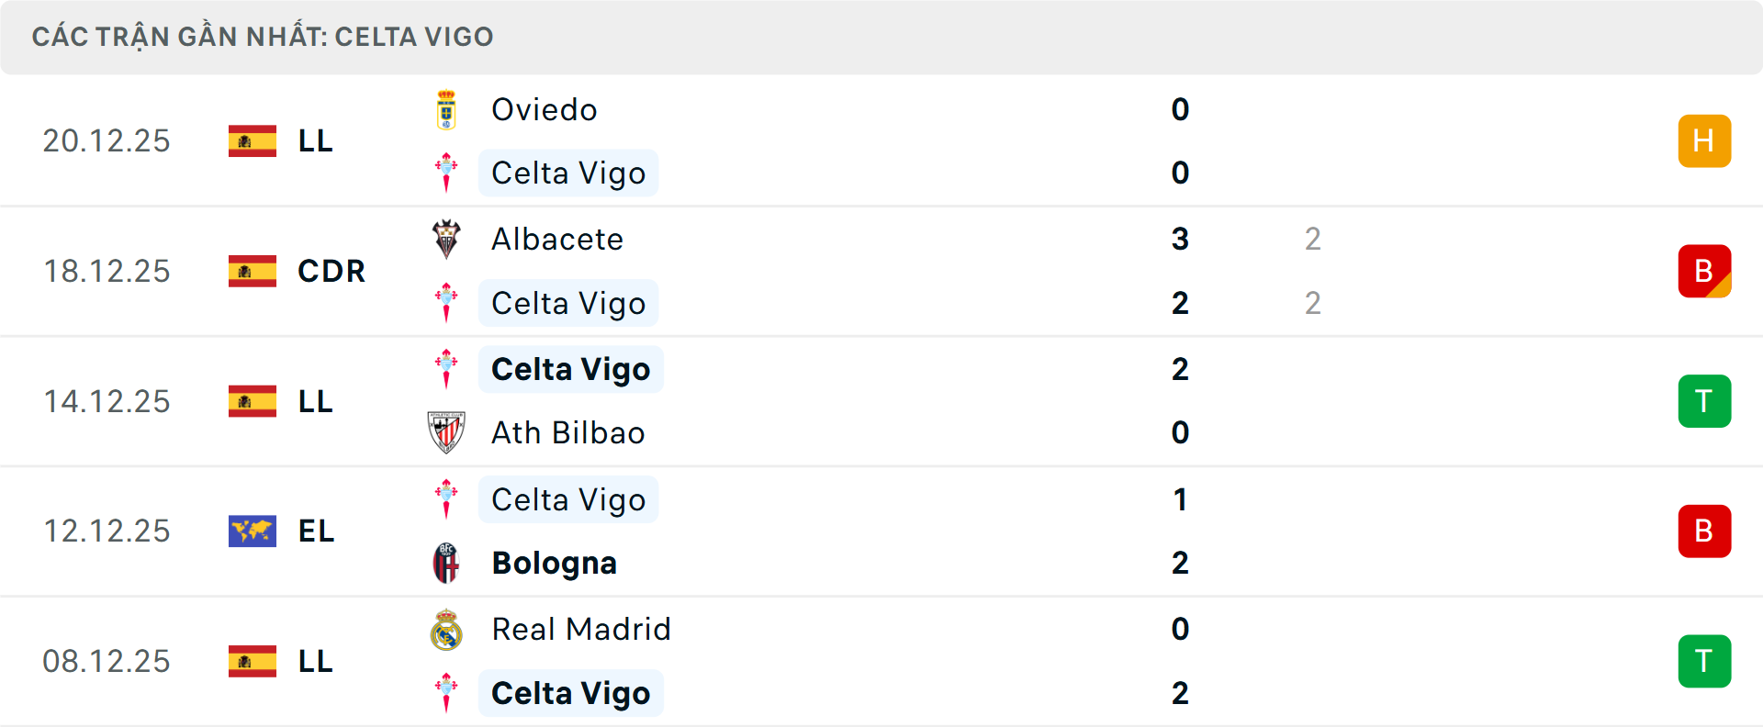1763x727 pixels.
Task: Click the Spain flag beside CDR
Action: tap(253, 271)
